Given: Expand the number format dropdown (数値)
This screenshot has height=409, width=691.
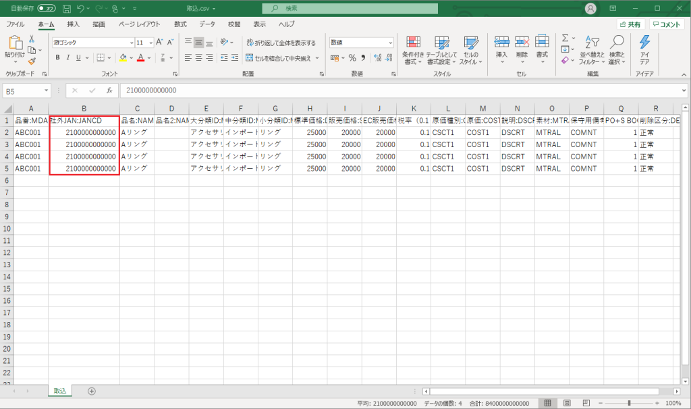Looking at the screenshot, I should [x=390, y=43].
